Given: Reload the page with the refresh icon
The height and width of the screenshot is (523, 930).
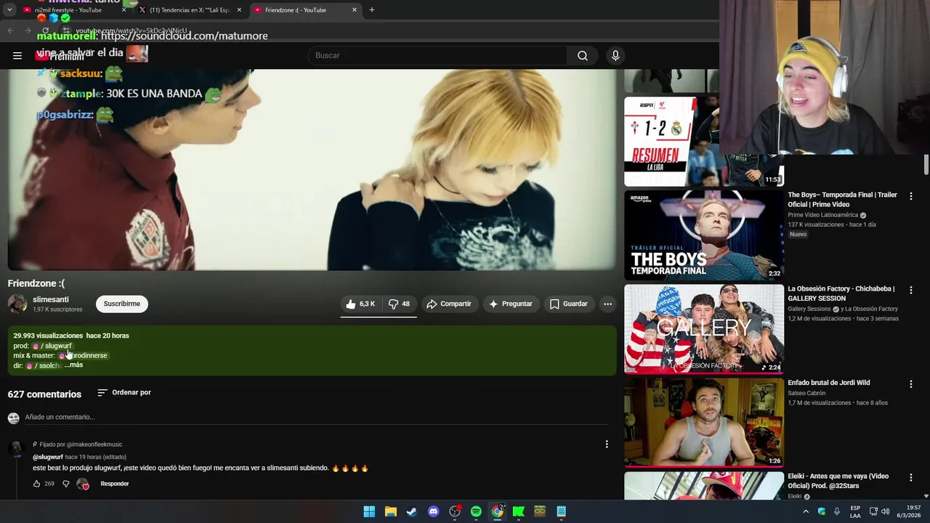Looking at the screenshot, I should 46,31.
